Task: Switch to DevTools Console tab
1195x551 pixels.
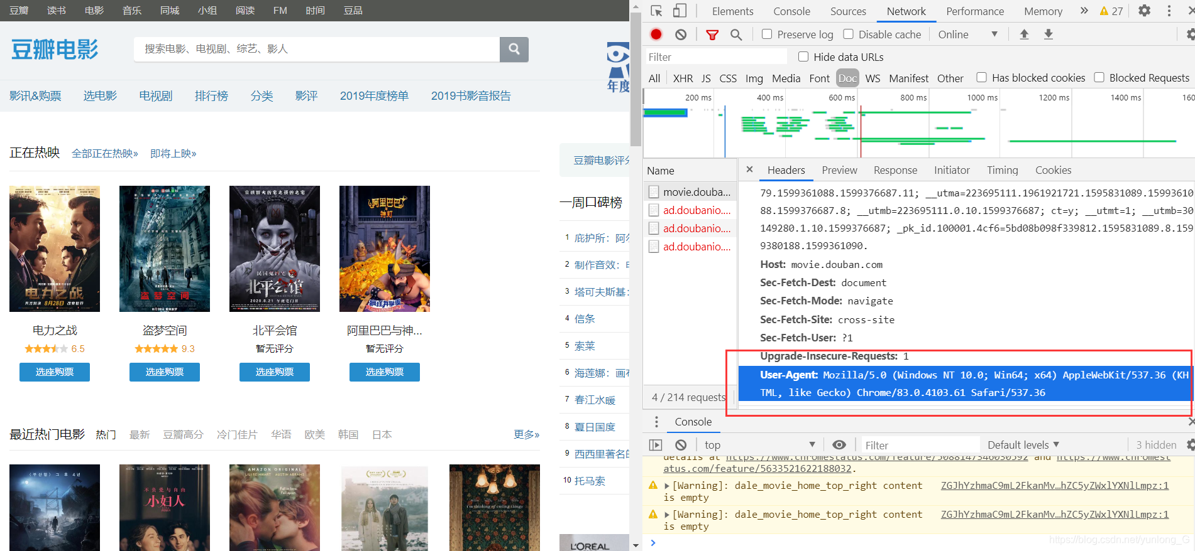Action: tap(791, 11)
